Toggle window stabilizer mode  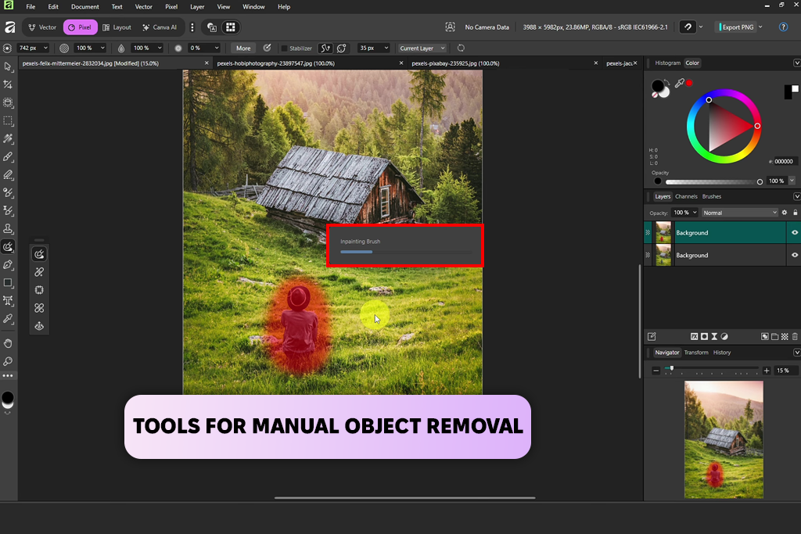coord(342,48)
